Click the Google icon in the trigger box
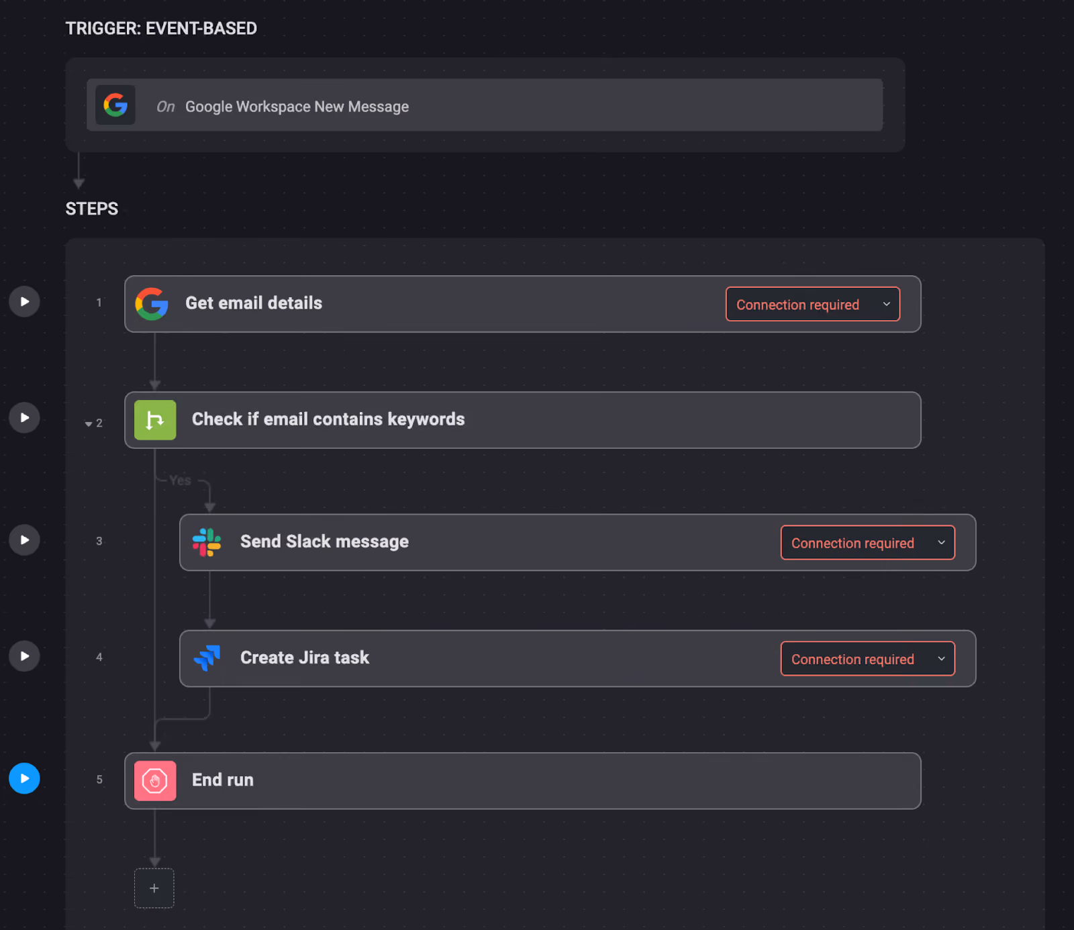The height and width of the screenshot is (930, 1074). click(x=115, y=105)
